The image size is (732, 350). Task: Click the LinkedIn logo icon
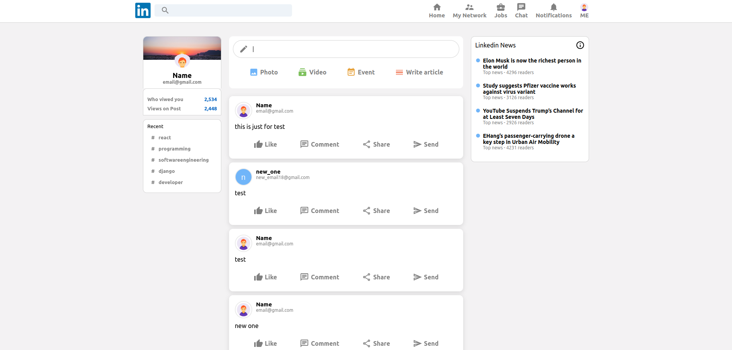click(x=143, y=10)
